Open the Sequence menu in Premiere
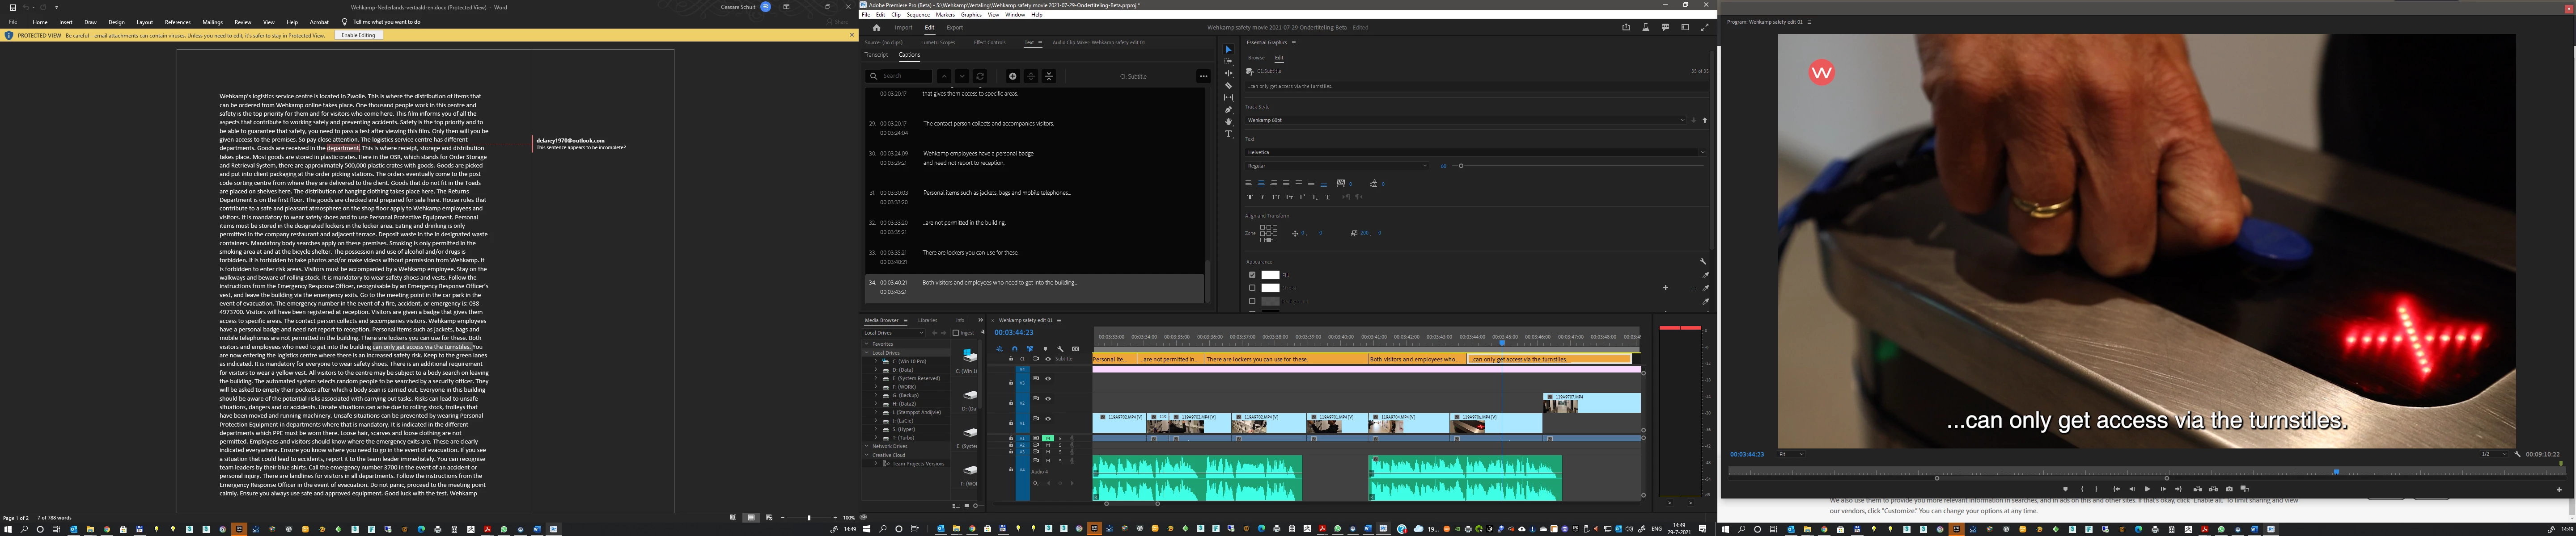 pyautogui.click(x=918, y=15)
